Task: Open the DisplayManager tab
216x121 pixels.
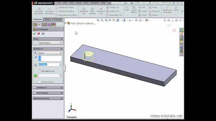Action: (x=53, y=25)
